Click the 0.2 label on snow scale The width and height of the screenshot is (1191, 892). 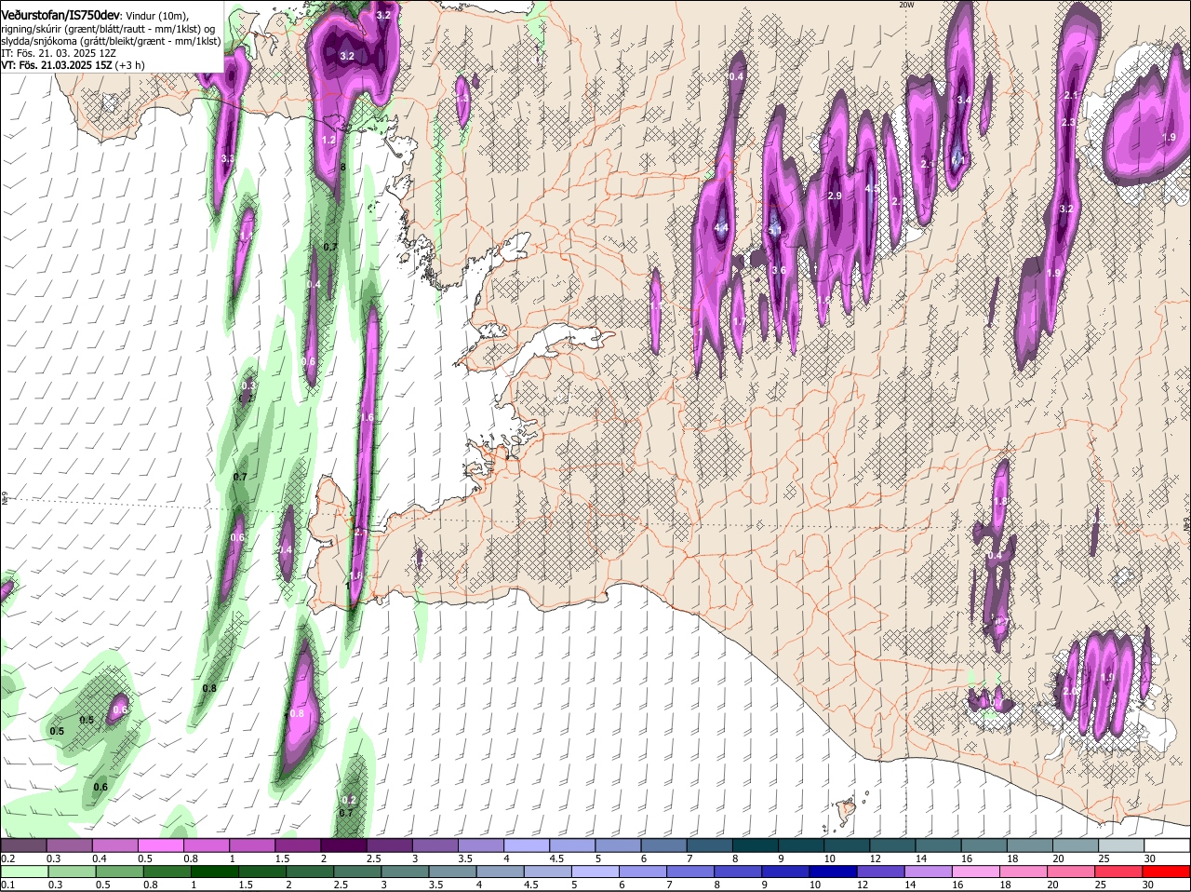point(7,858)
